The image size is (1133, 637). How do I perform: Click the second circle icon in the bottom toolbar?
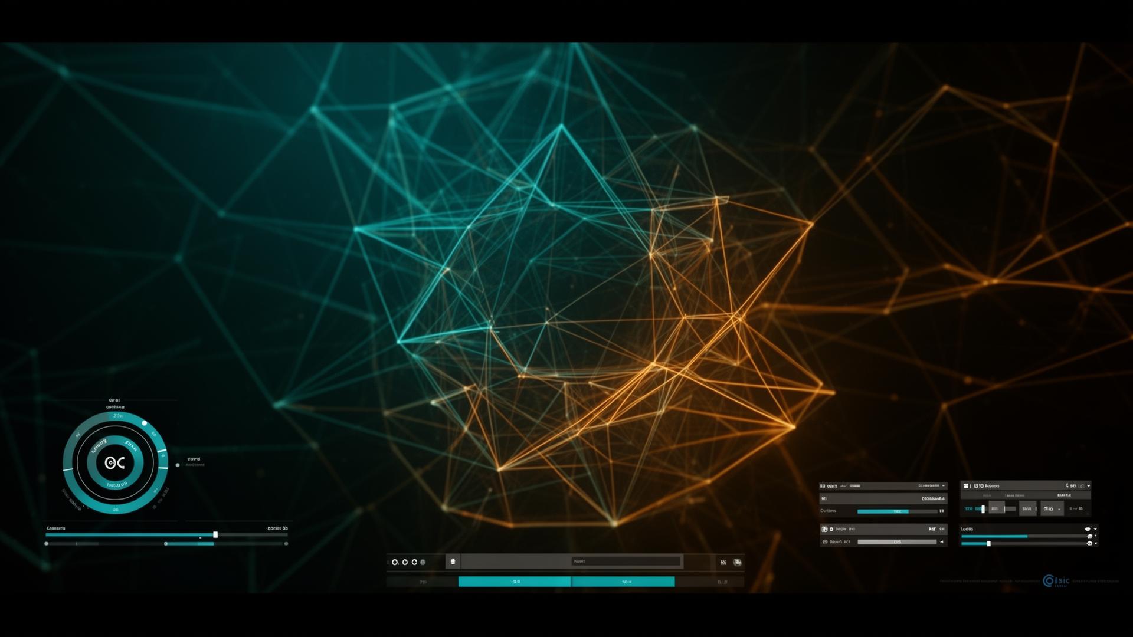pyautogui.click(x=405, y=562)
